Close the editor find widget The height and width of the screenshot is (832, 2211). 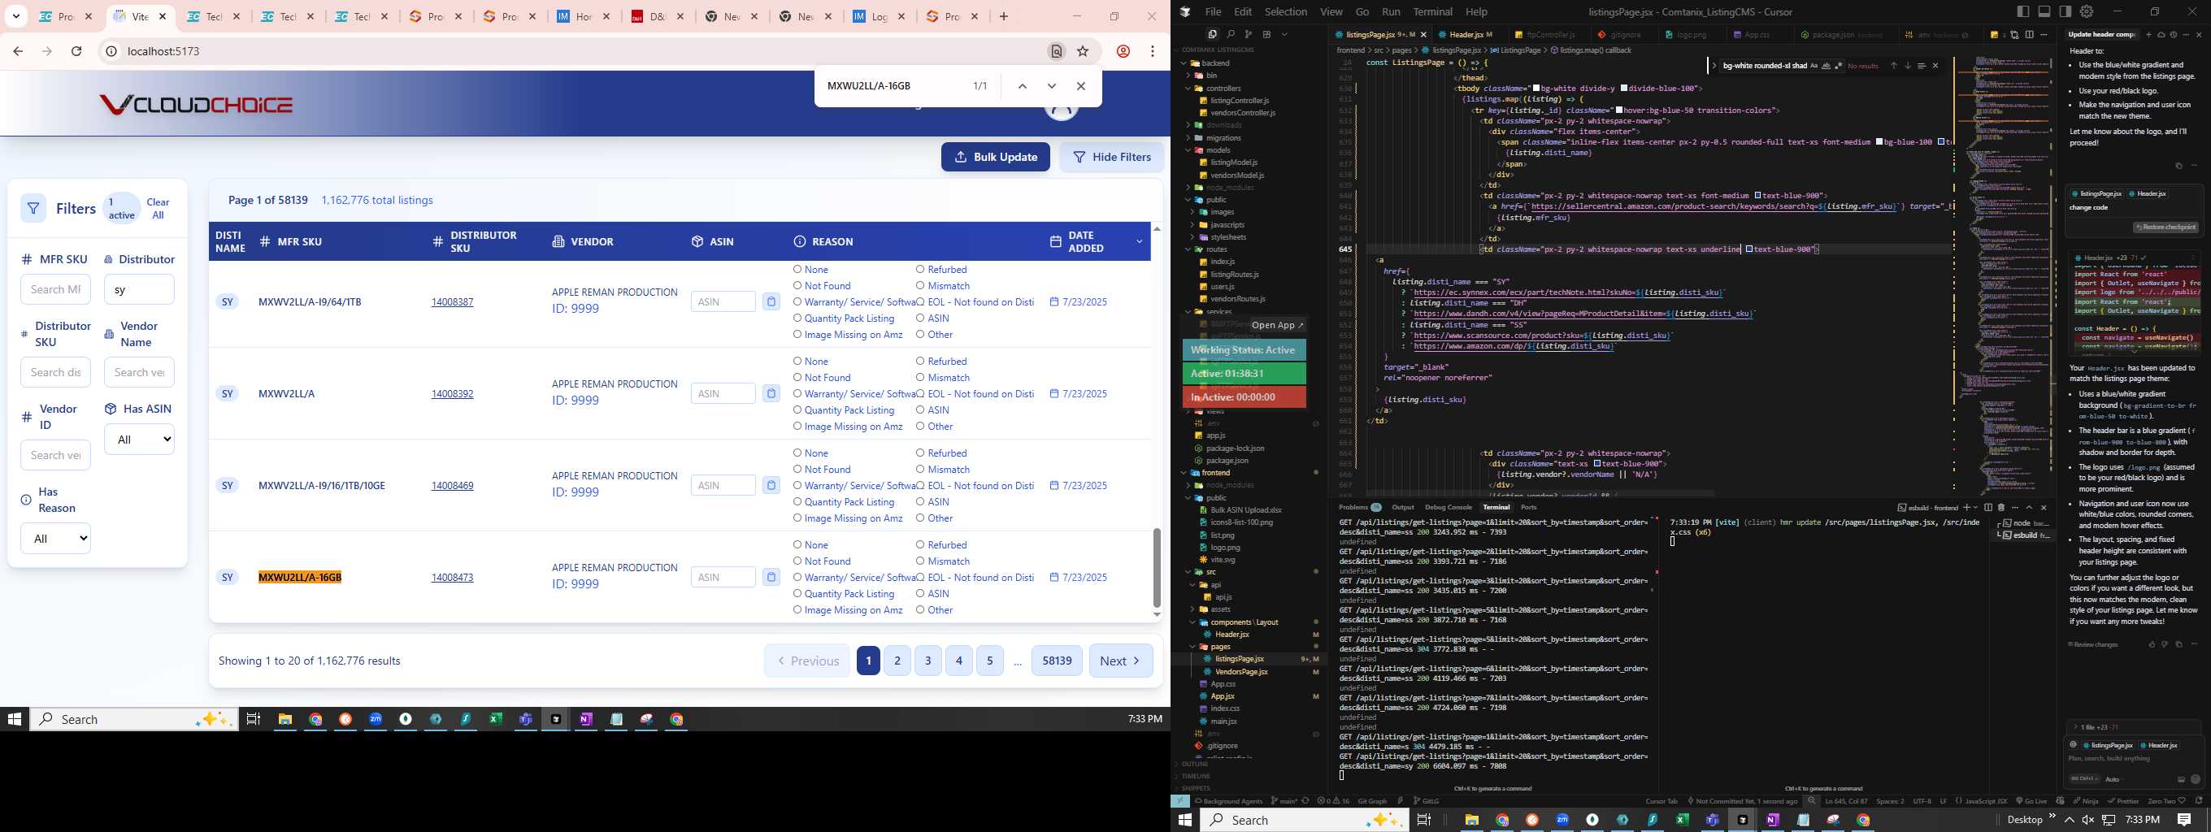(1935, 66)
